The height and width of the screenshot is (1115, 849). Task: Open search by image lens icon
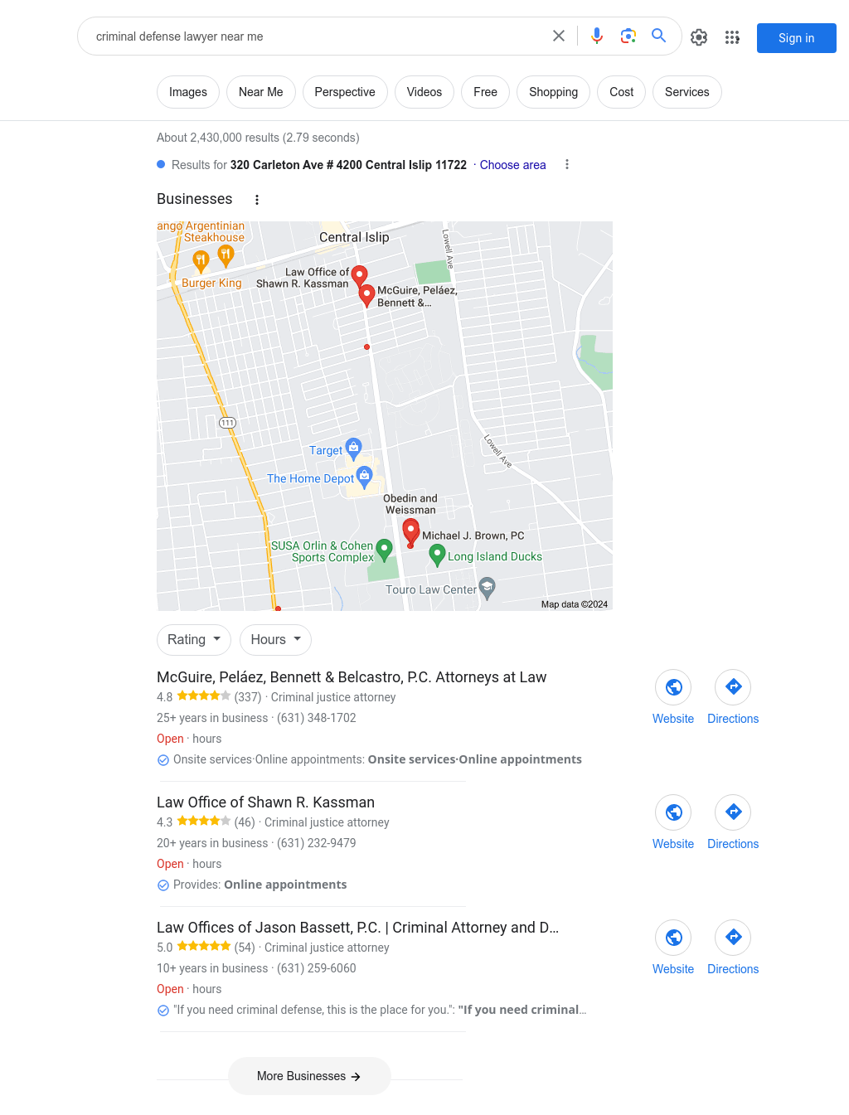pyautogui.click(x=628, y=36)
